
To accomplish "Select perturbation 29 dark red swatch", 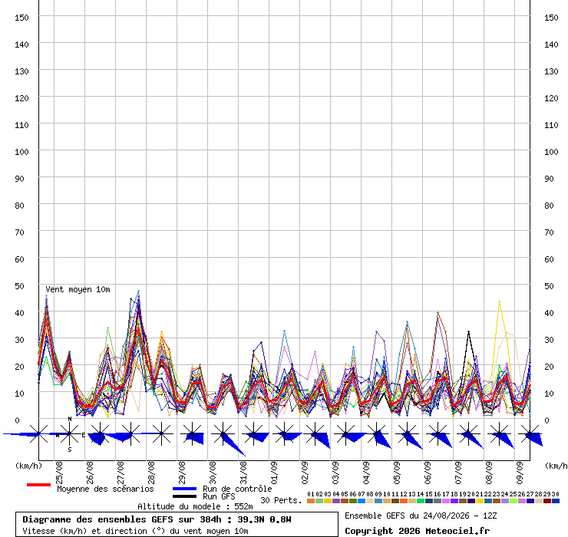I will [547, 501].
